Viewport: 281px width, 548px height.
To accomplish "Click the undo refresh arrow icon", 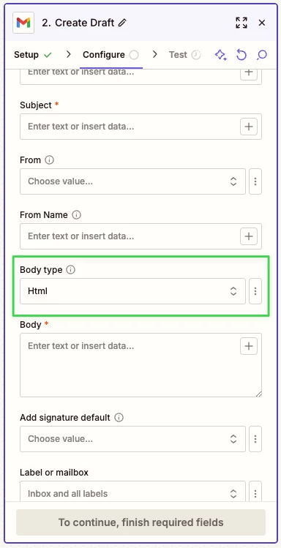I will coord(241,55).
